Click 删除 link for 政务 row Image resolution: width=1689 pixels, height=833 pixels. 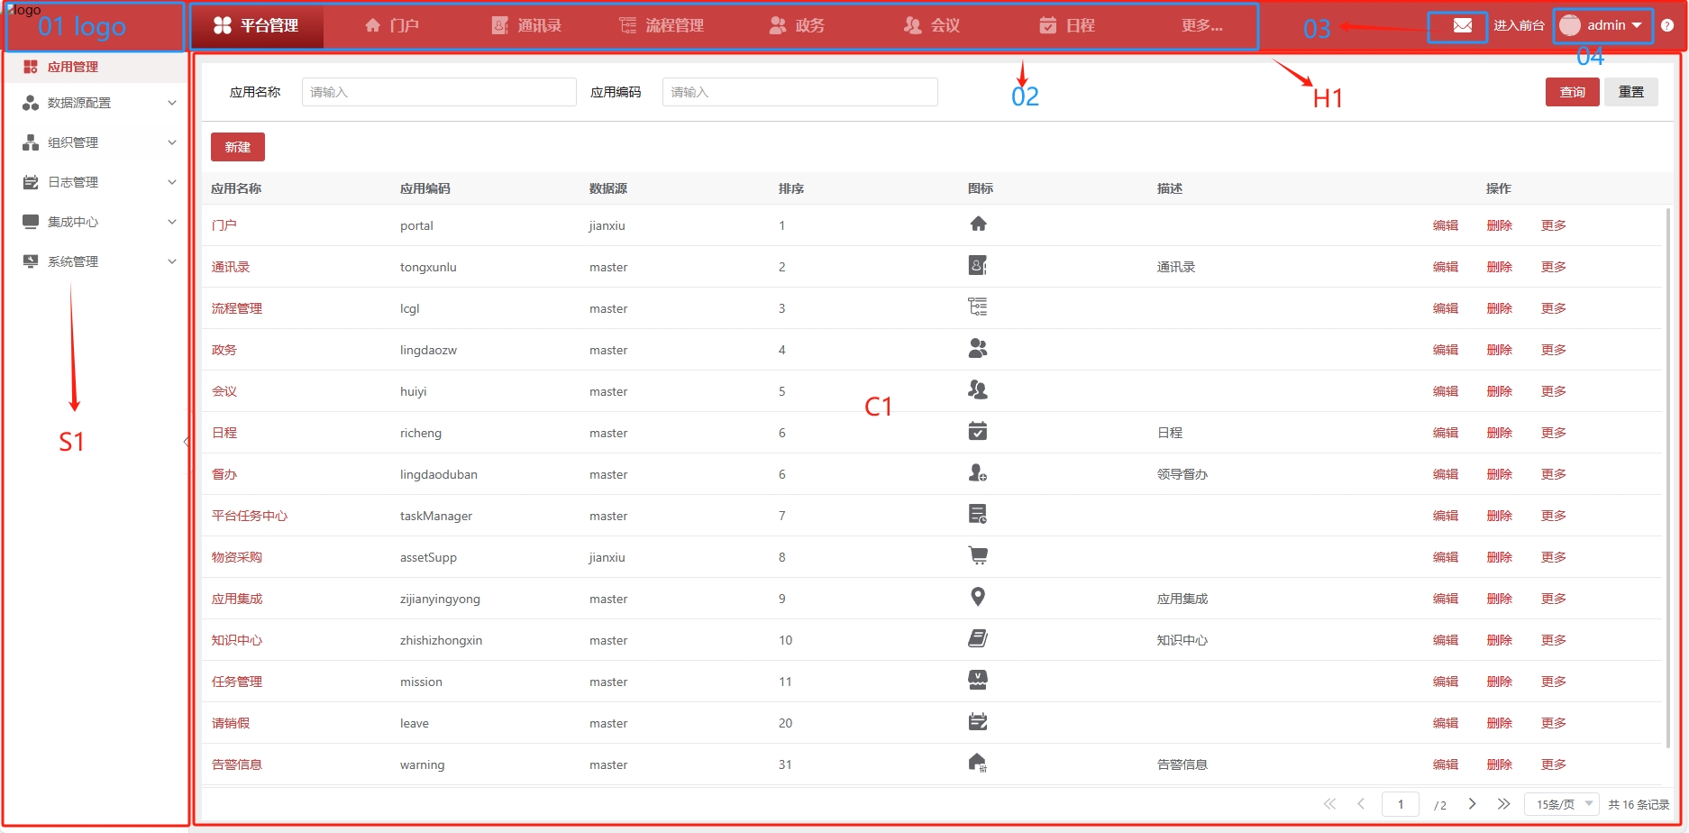pyautogui.click(x=1499, y=350)
